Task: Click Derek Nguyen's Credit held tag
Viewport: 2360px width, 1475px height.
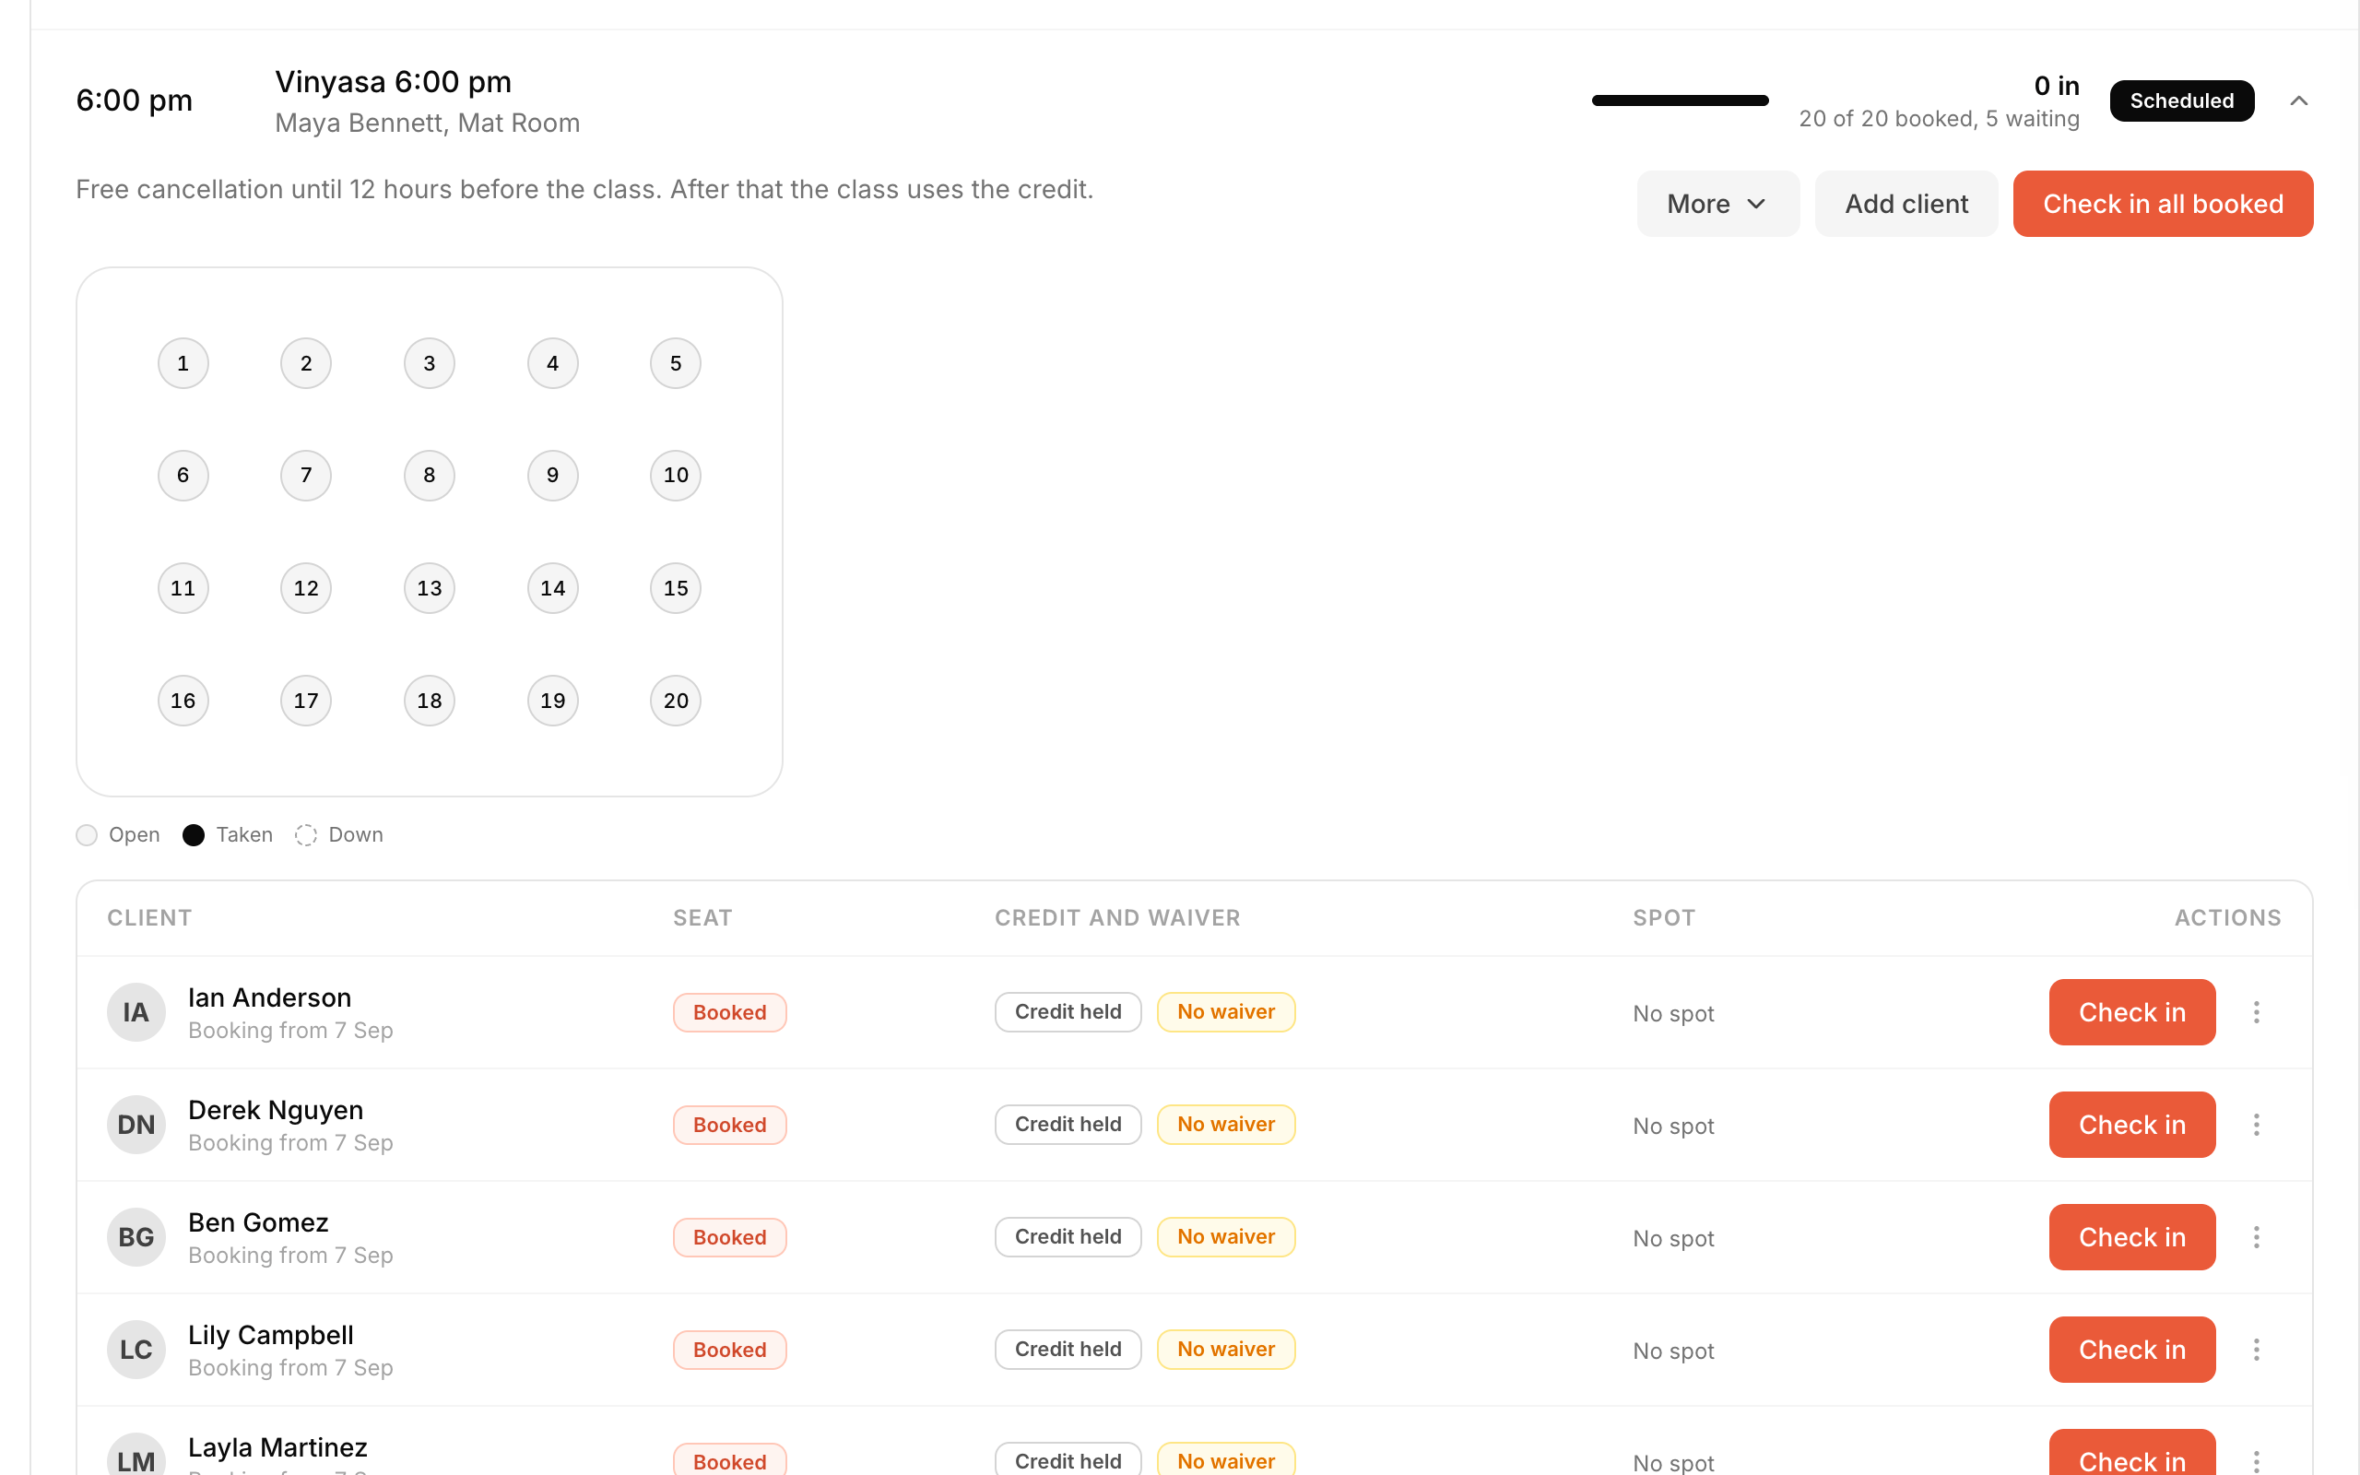Action: pyautogui.click(x=1068, y=1124)
